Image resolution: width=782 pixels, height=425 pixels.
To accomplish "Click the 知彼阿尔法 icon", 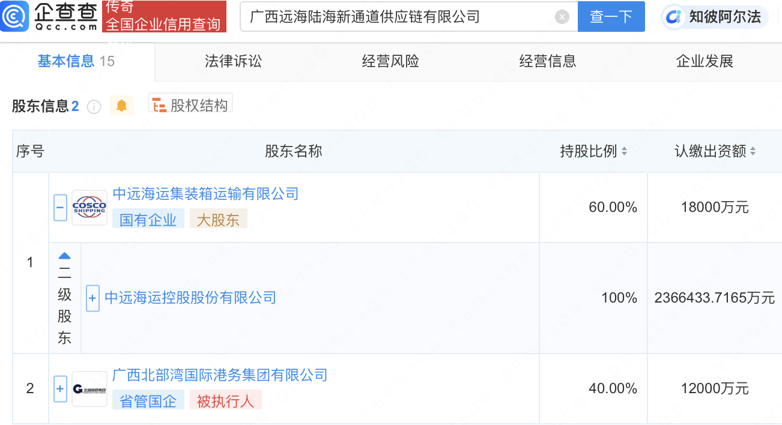I will [x=674, y=17].
